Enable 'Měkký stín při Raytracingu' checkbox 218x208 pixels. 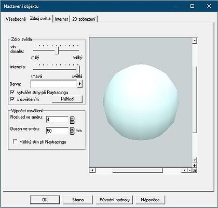pyautogui.click(x=15, y=142)
